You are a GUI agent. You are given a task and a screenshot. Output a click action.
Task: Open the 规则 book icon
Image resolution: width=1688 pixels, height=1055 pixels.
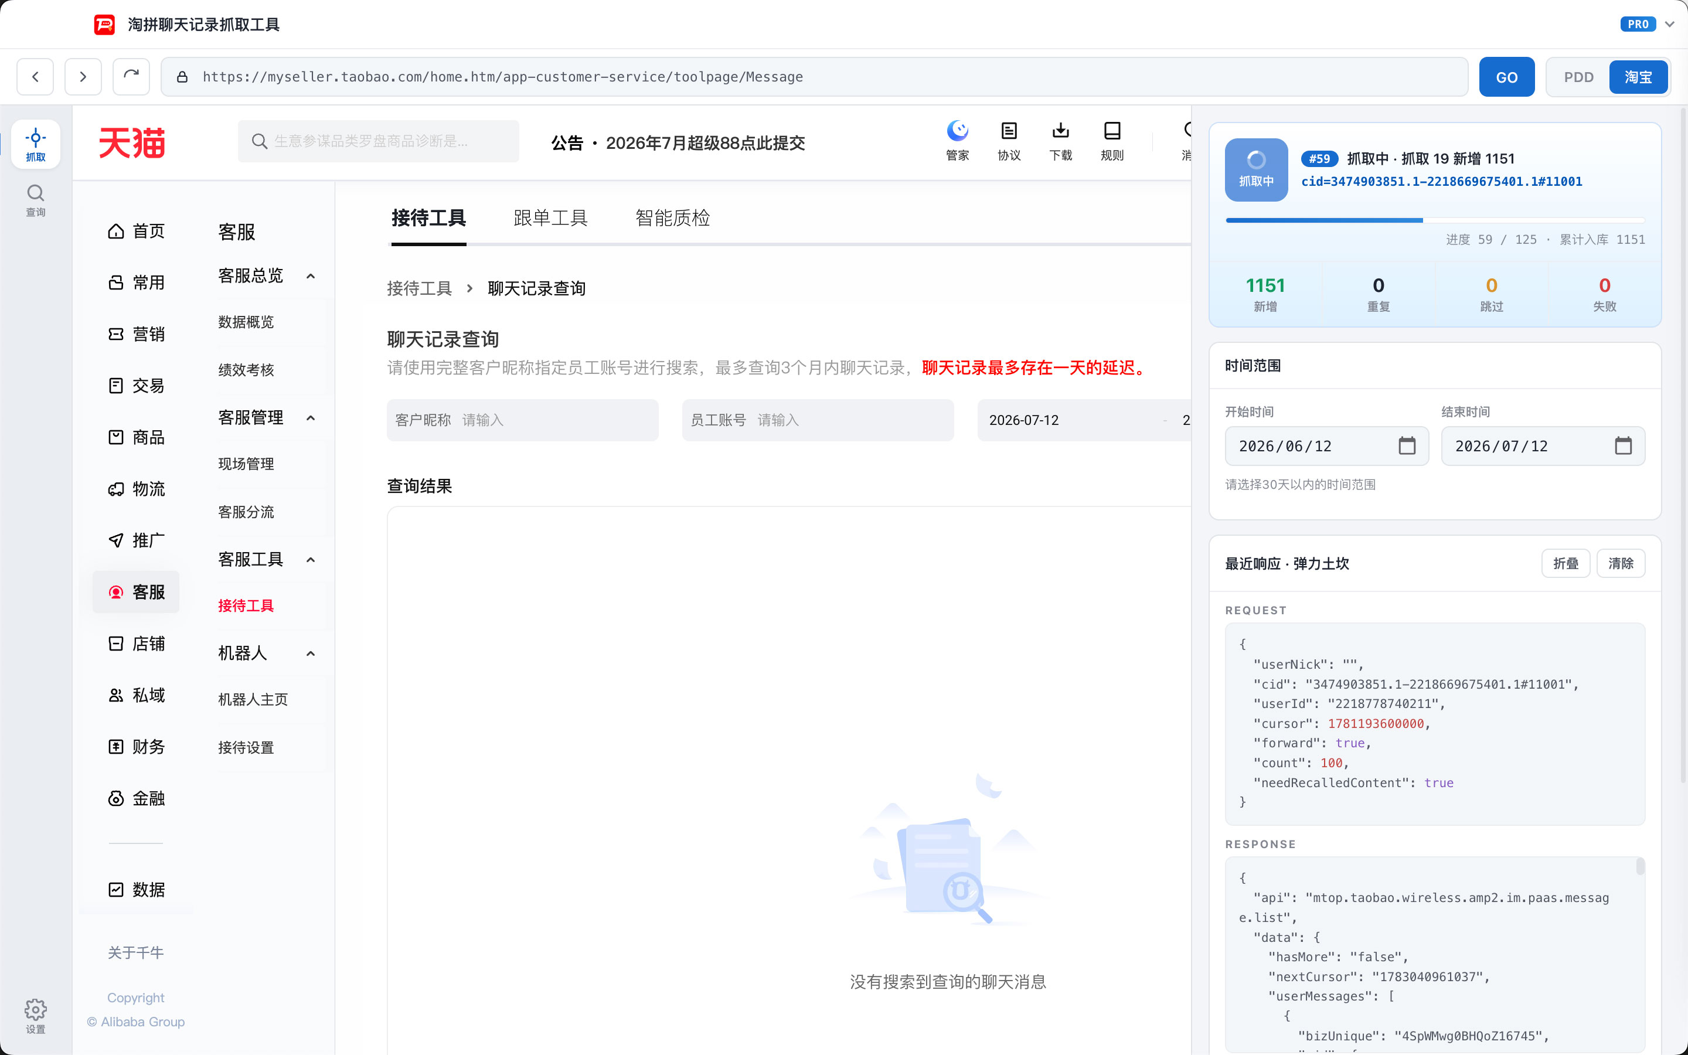[1112, 141]
